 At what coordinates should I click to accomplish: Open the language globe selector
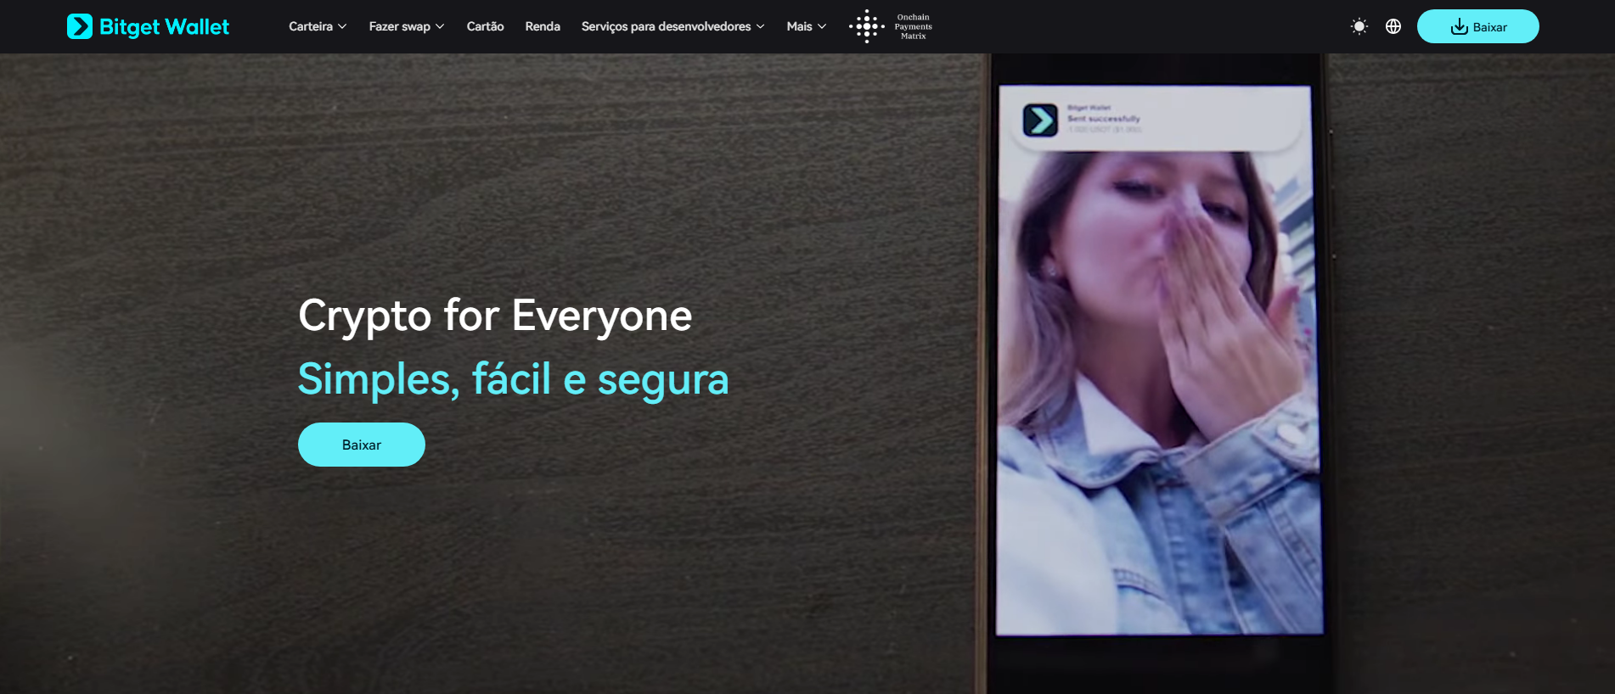tap(1393, 26)
